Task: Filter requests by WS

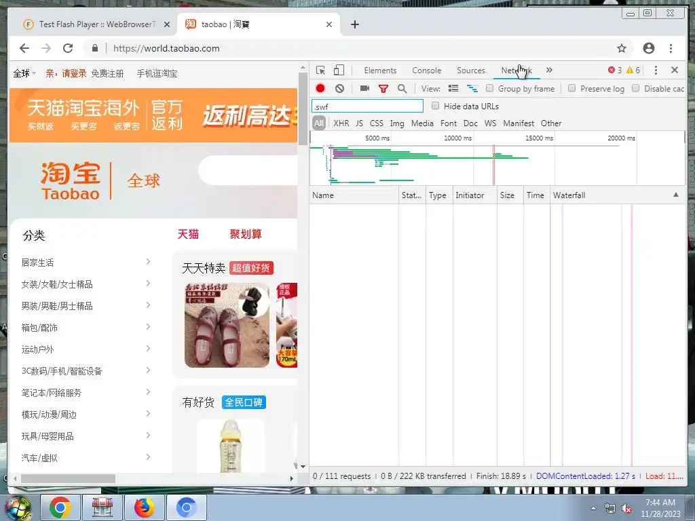Action: [490, 123]
